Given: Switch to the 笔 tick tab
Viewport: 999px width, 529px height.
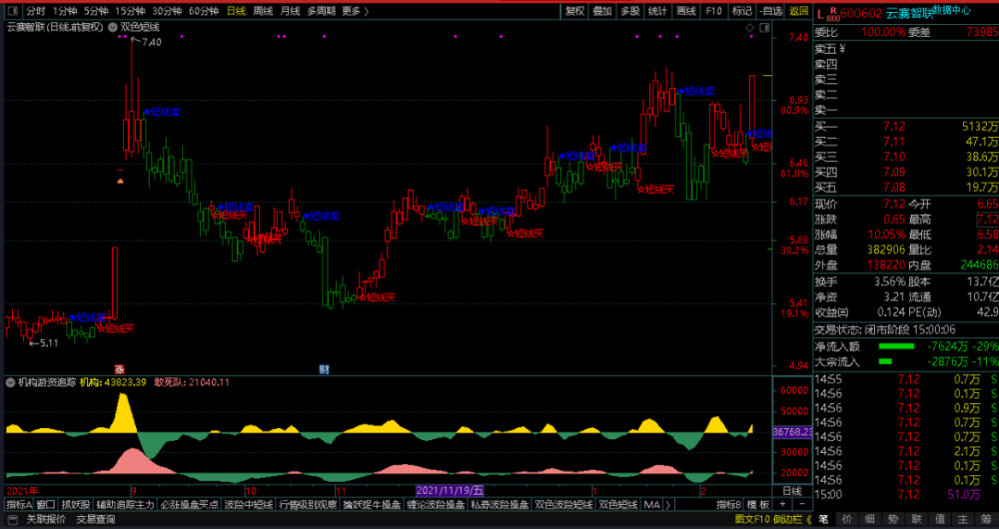Looking at the screenshot, I should (823, 520).
